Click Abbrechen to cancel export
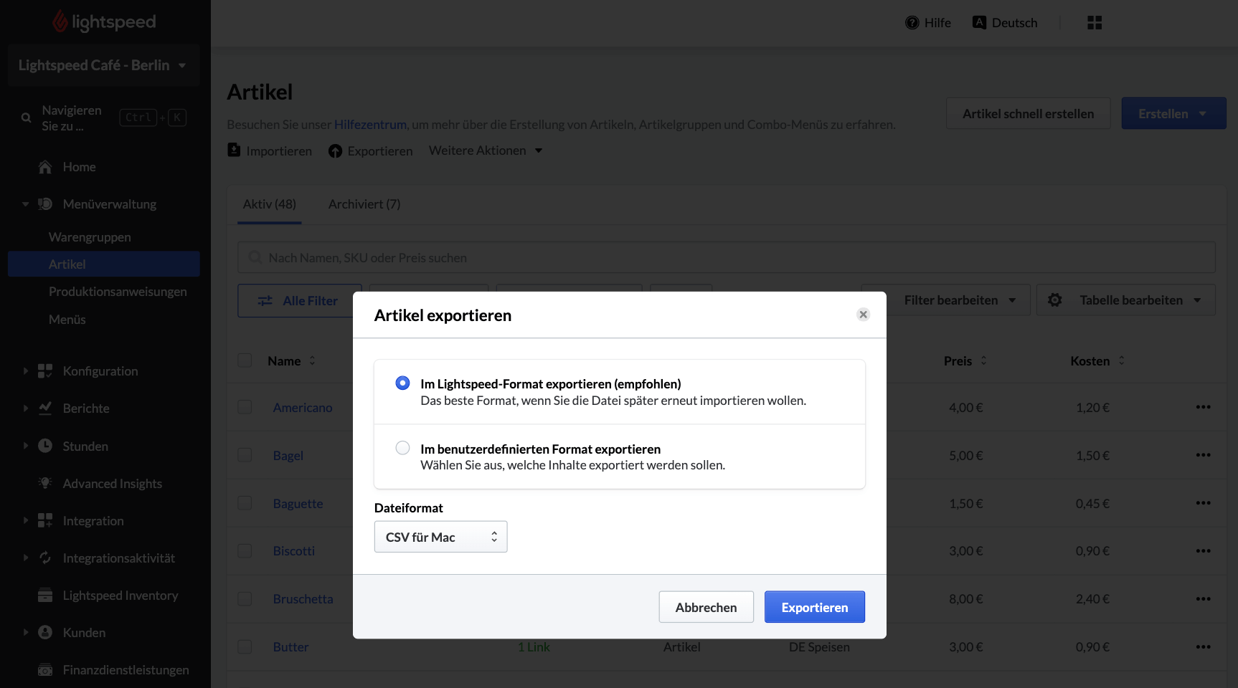 click(x=706, y=607)
